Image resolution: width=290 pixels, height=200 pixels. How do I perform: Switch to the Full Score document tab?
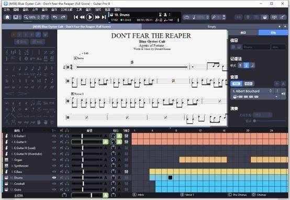[72, 27]
